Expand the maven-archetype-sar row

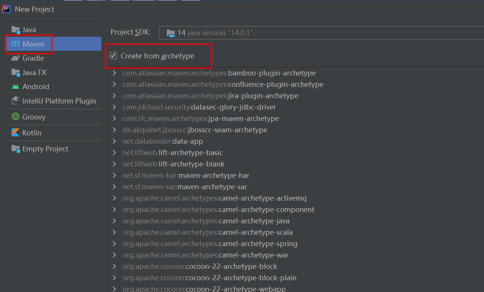tap(114, 187)
